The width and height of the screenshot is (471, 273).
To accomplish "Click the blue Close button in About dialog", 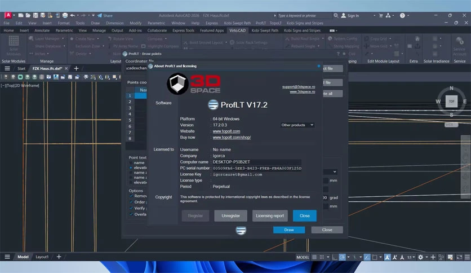I will 305,215.
